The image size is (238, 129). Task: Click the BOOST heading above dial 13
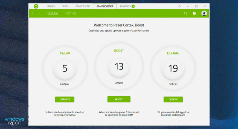click(x=119, y=51)
